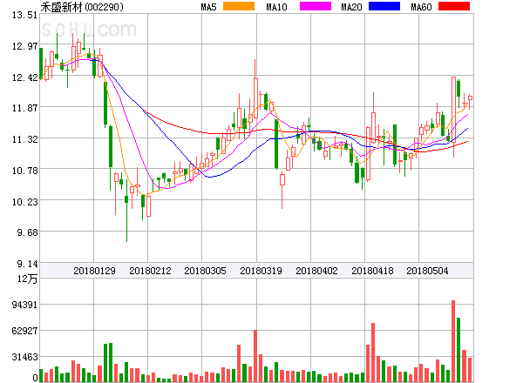Click the 31463 volume axis label
Viewport: 523px width, 383px height.
[24, 358]
